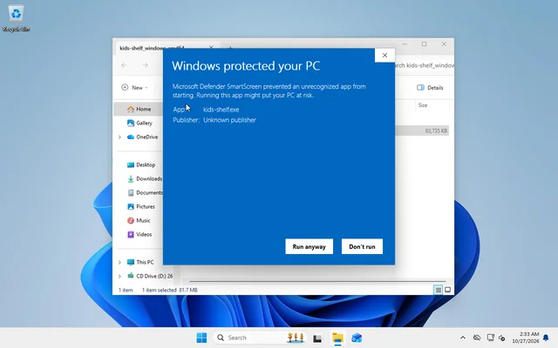Choose Don't run button
The image size is (558, 348).
tap(362, 246)
